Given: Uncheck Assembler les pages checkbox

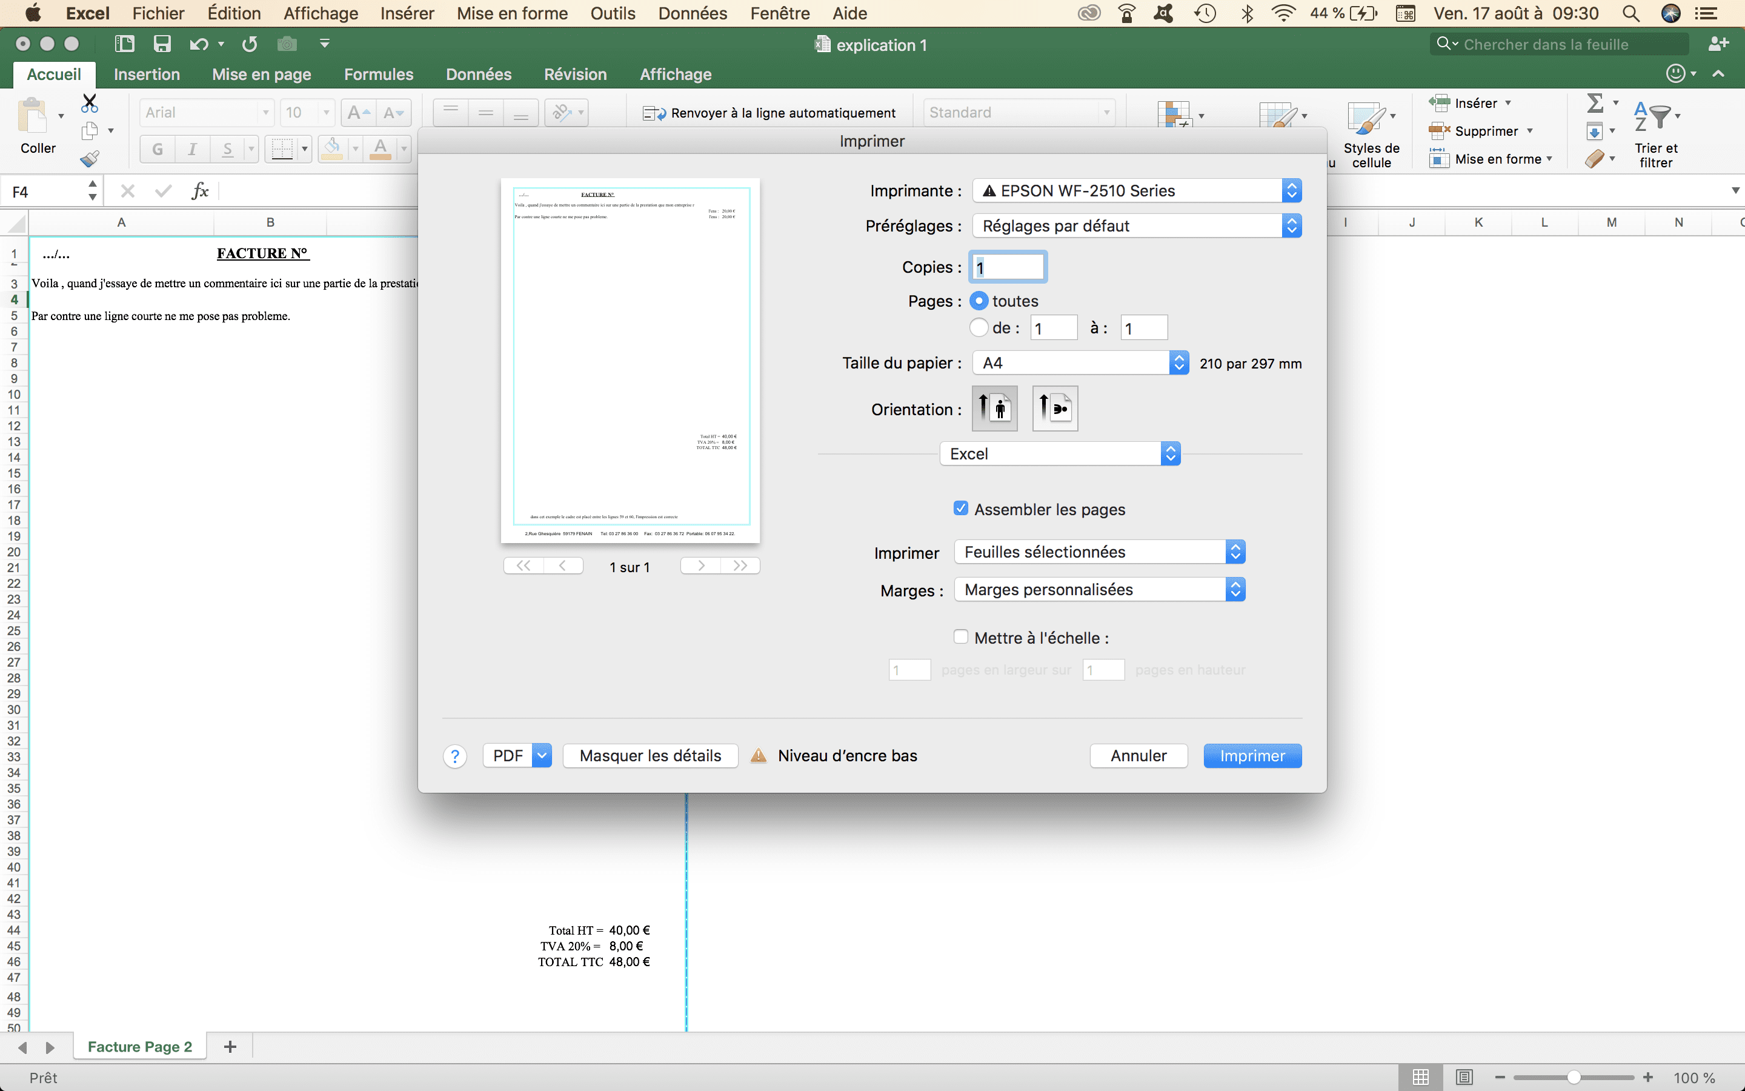Looking at the screenshot, I should (960, 509).
